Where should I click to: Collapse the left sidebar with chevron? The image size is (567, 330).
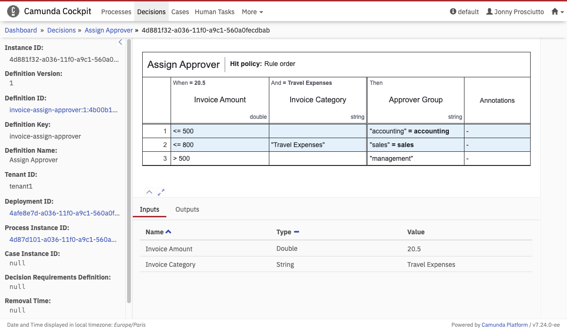(x=120, y=42)
